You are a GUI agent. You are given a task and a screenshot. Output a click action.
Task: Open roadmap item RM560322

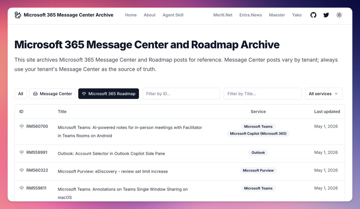(37, 170)
